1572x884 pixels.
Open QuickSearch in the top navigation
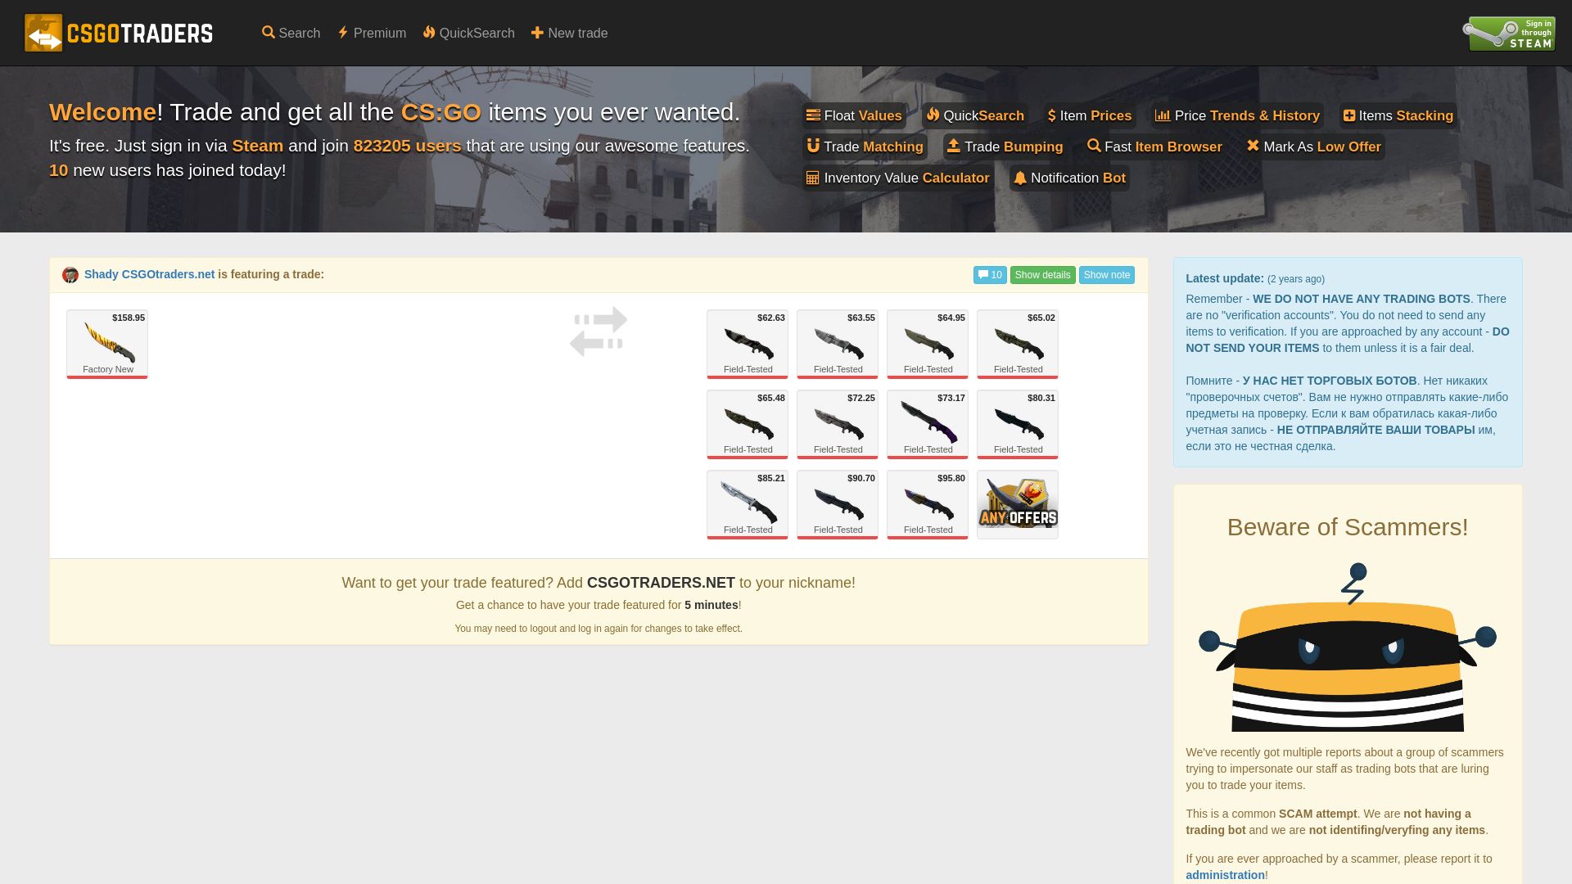[x=468, y=33]
